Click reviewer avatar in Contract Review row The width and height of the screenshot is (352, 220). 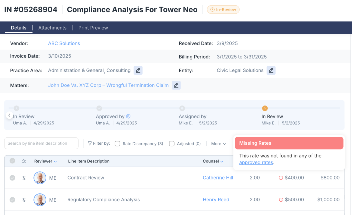pos(40,178)
